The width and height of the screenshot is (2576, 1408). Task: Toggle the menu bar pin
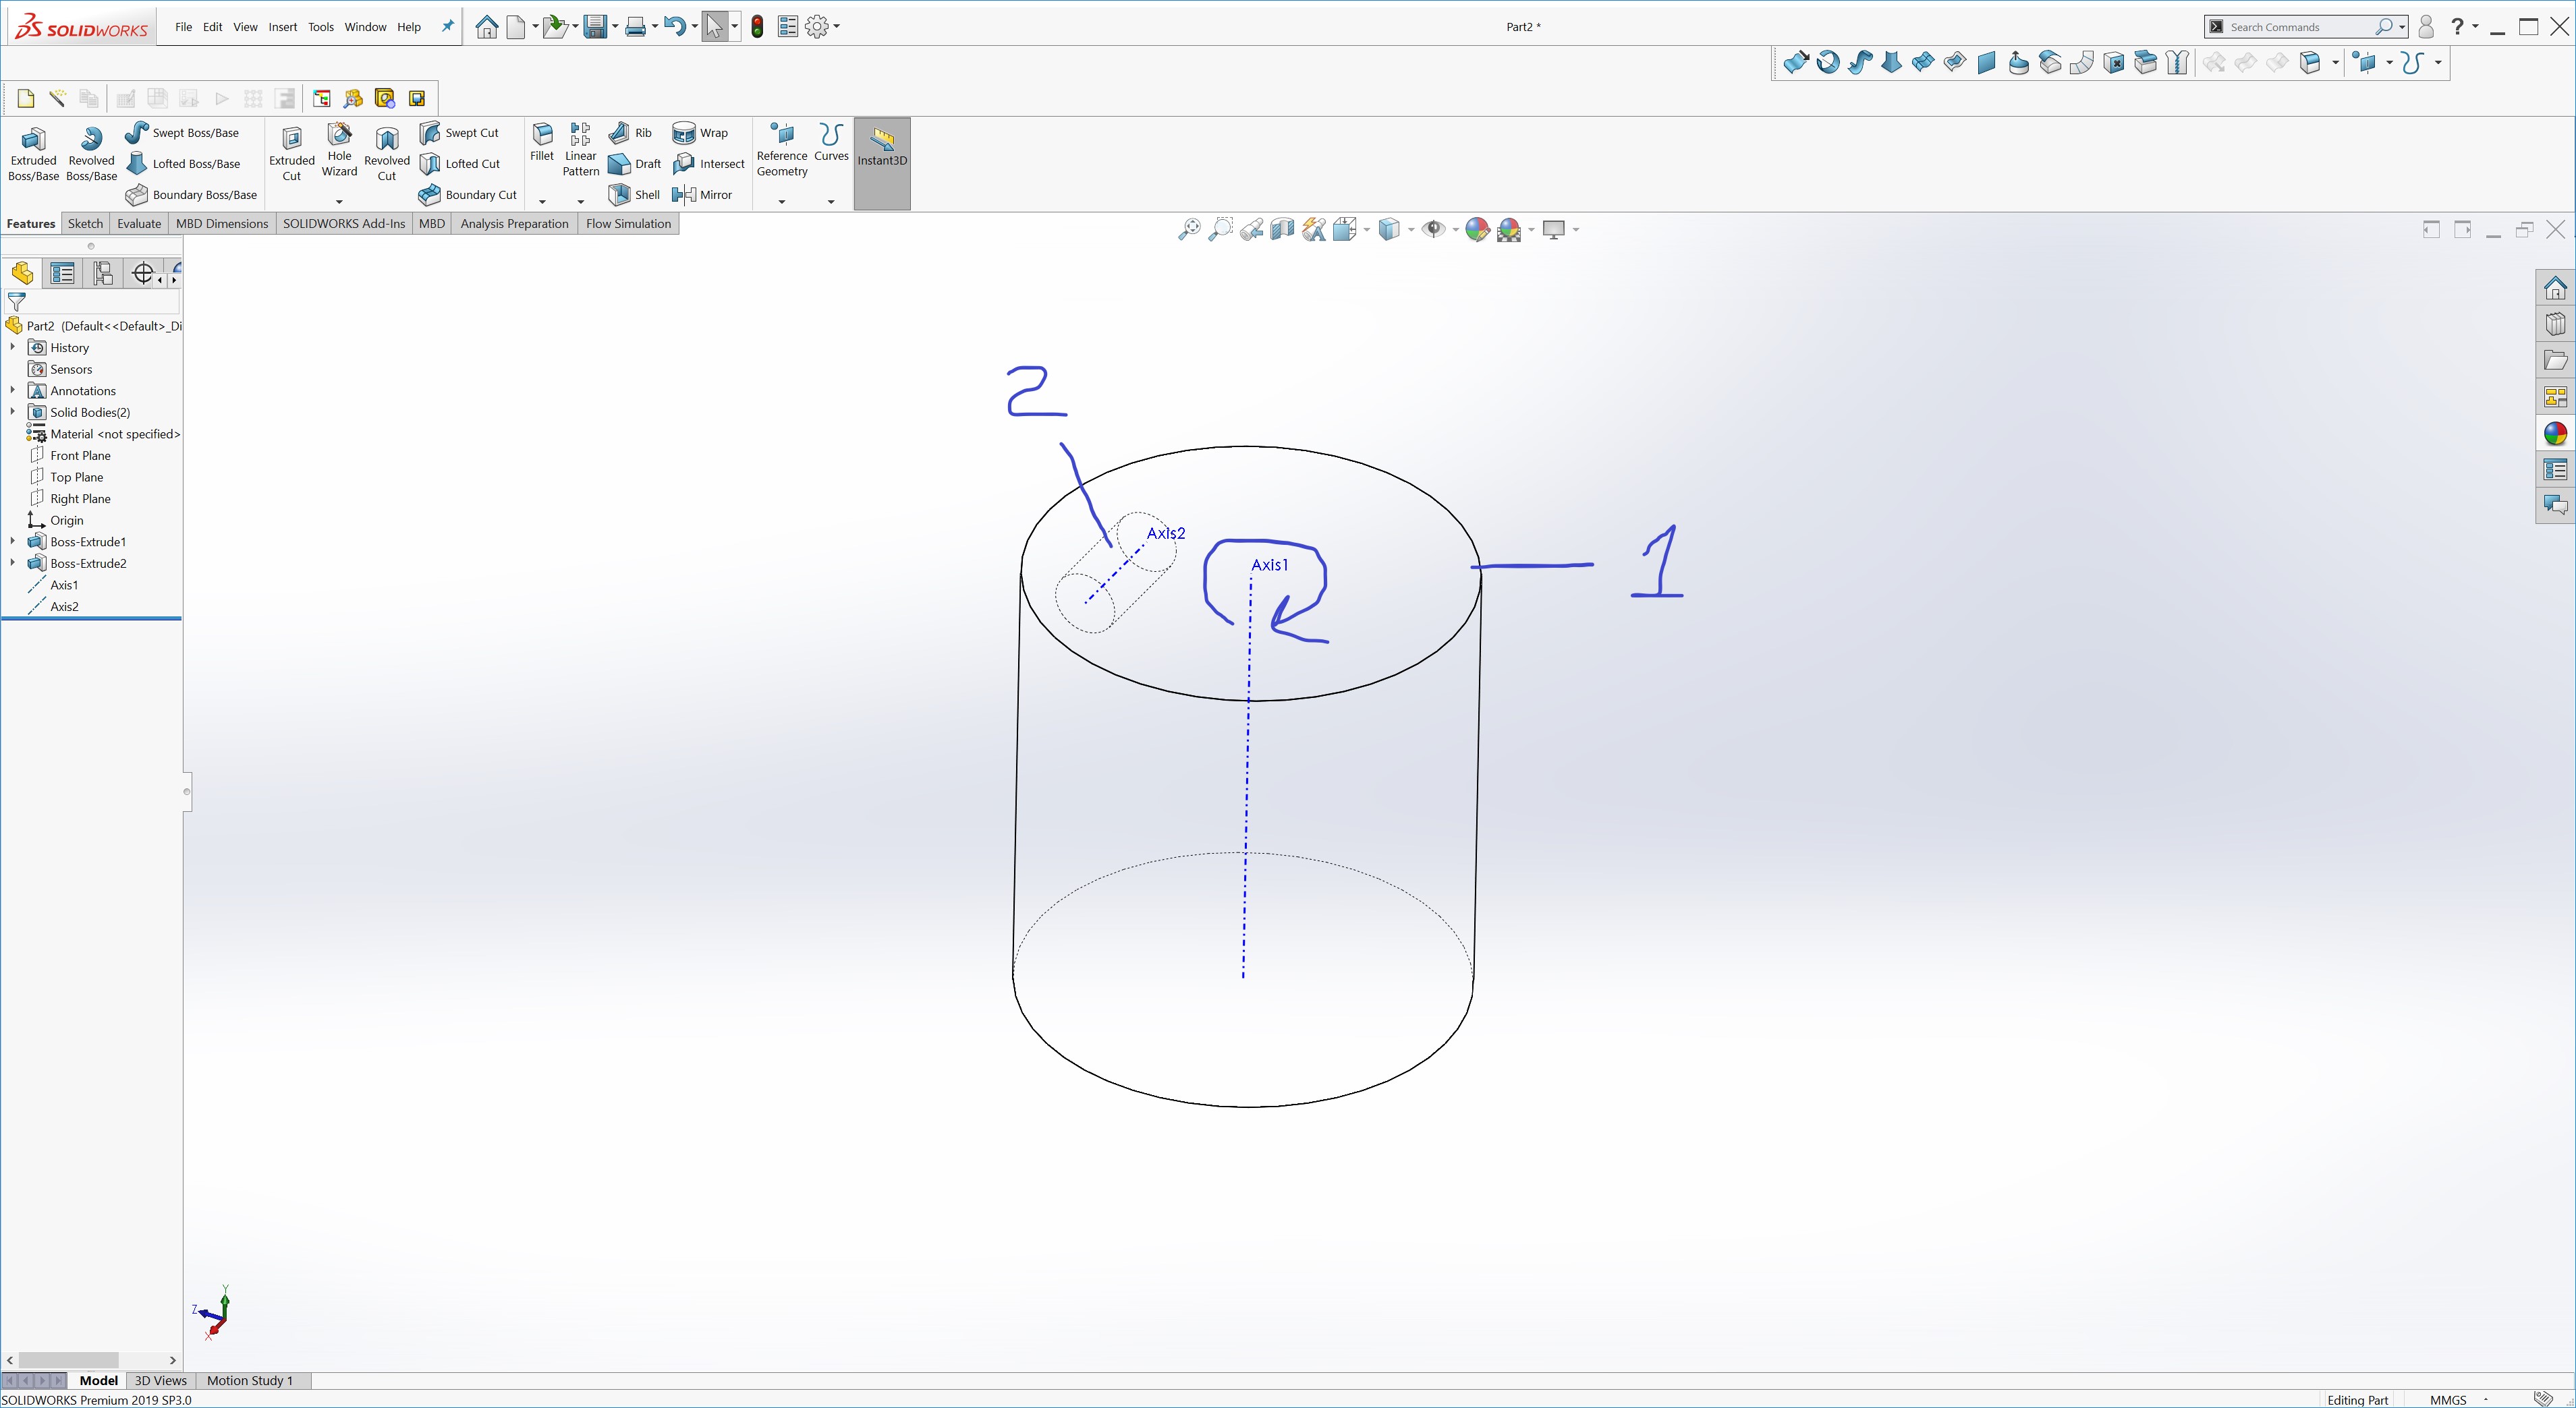[447, 27]
